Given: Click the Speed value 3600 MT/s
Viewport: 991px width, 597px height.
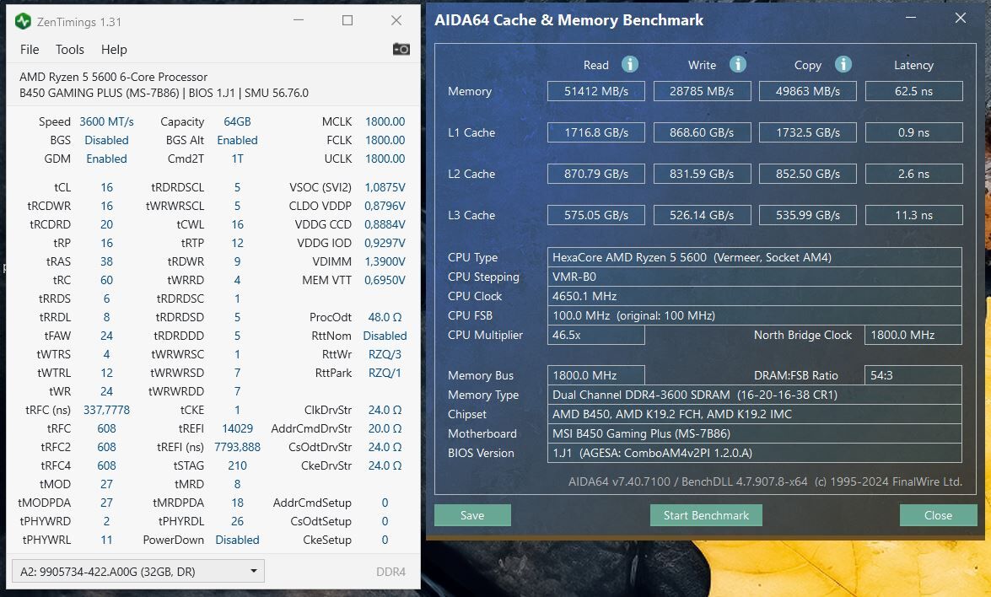Looking at the screenshot, I should click(x=106, y=121).
